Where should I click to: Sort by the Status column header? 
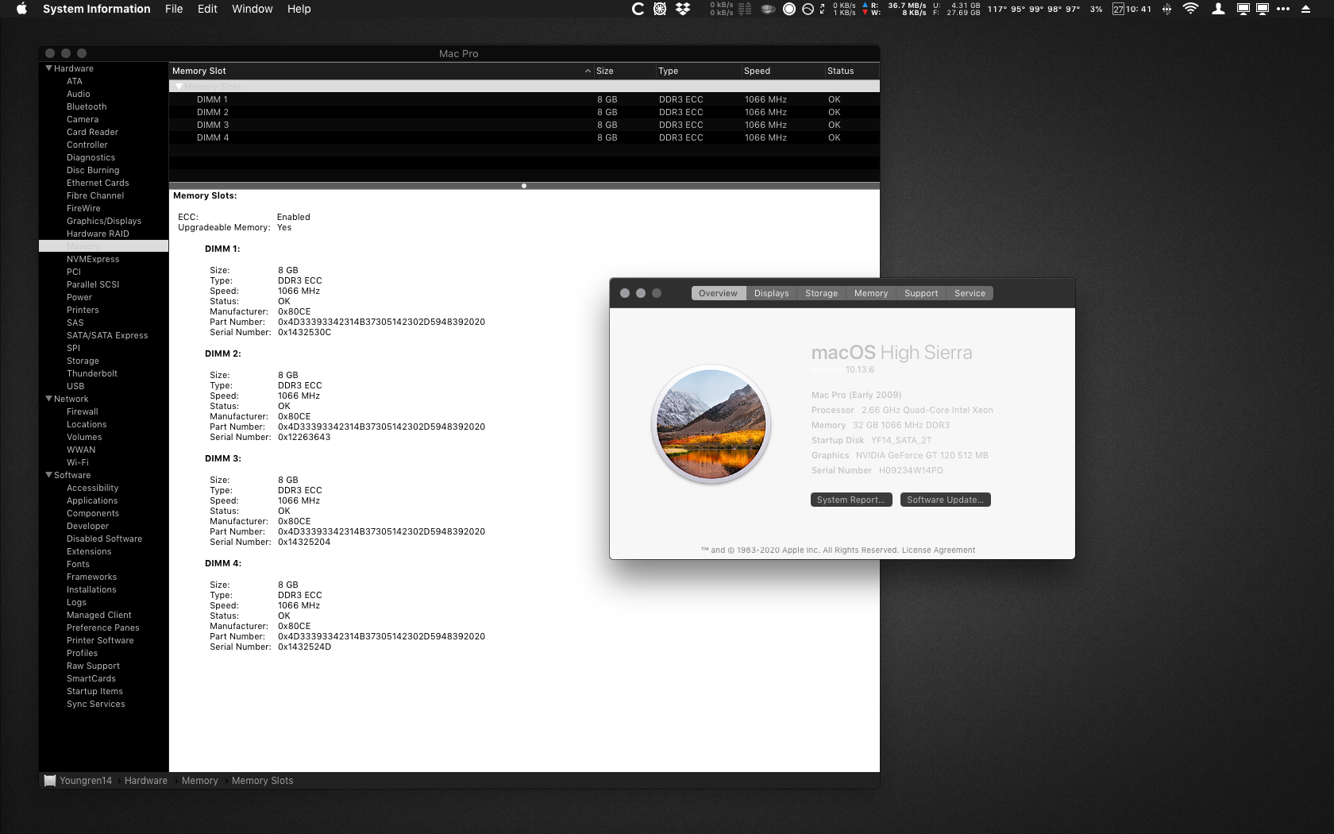(851, 71)
